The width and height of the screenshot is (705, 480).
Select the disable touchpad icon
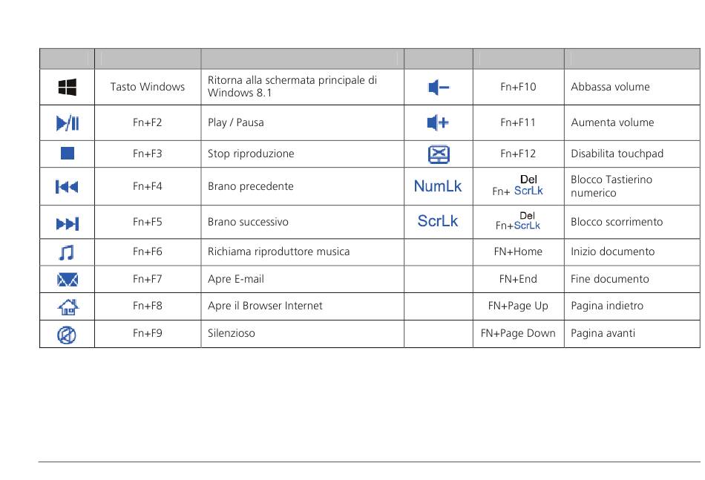click(439, 154)
